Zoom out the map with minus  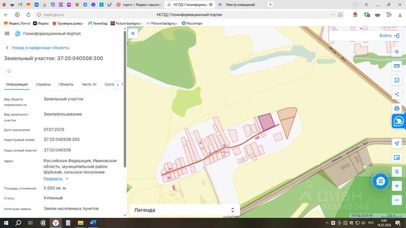[x=397, y=200]
